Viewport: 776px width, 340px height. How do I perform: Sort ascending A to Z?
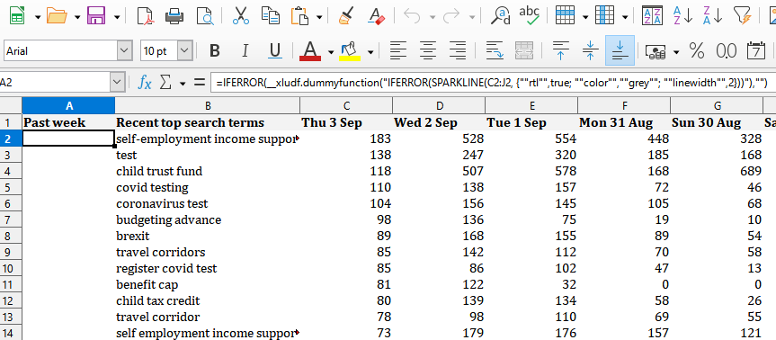682,16
